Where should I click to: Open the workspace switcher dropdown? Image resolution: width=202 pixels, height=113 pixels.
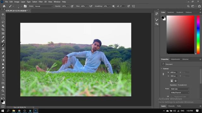click(193, 6)
